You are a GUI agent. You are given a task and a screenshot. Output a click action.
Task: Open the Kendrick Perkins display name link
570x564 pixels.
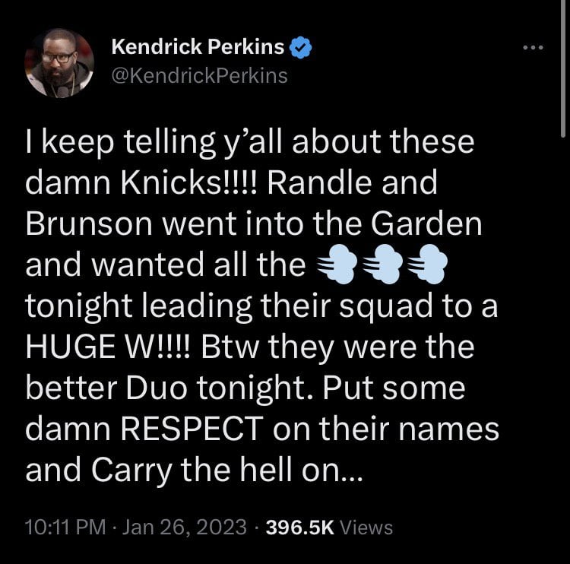click(198, 46)
